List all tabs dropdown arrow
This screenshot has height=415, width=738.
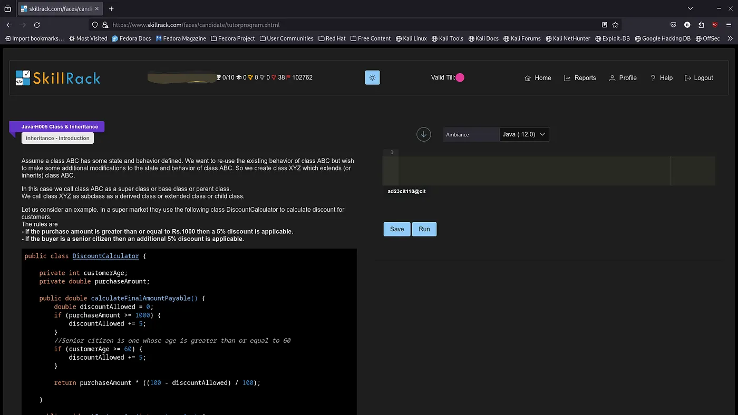click(691, 8)
